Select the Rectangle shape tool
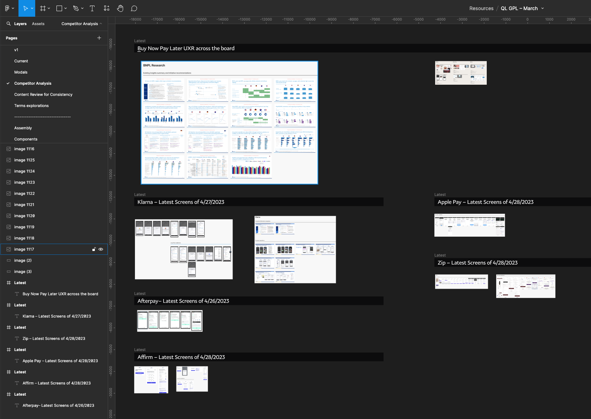 click(x=59, y=8)
